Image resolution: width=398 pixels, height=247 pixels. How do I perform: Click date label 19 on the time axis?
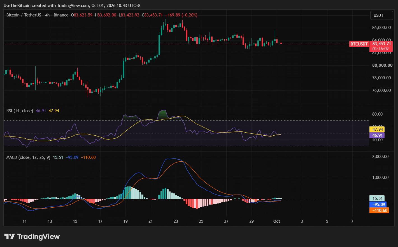pyautogui.click(x=125, y=221)
